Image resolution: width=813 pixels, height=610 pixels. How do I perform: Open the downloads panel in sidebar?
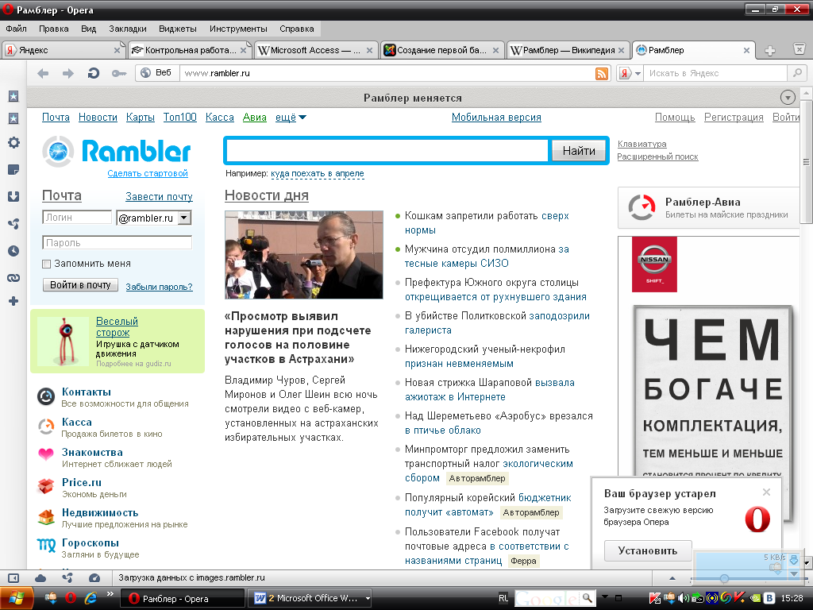[13, 197]
